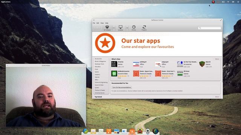The width and height of the screenshot is (241, 135).
Task: Launch the ladybug app from dock
Action: click(x=140, y=131)
